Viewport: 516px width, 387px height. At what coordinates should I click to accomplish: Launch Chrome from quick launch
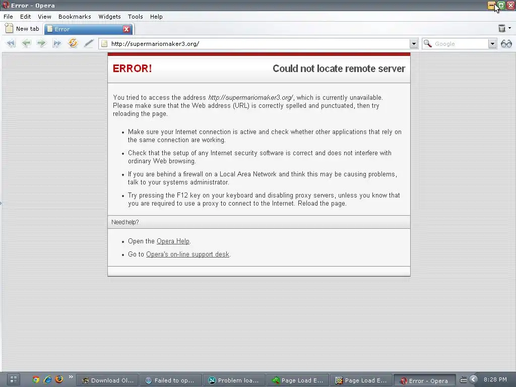click(x=36, y=379)
